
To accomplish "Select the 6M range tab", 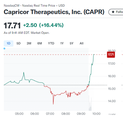I will [x=40, y=44].
